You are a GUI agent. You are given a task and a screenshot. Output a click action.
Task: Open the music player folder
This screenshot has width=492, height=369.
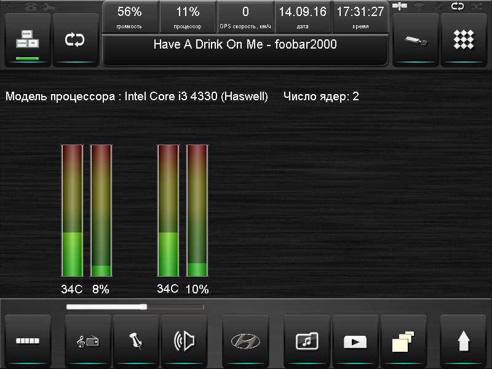pyautogui.click(x=306, y=340)
